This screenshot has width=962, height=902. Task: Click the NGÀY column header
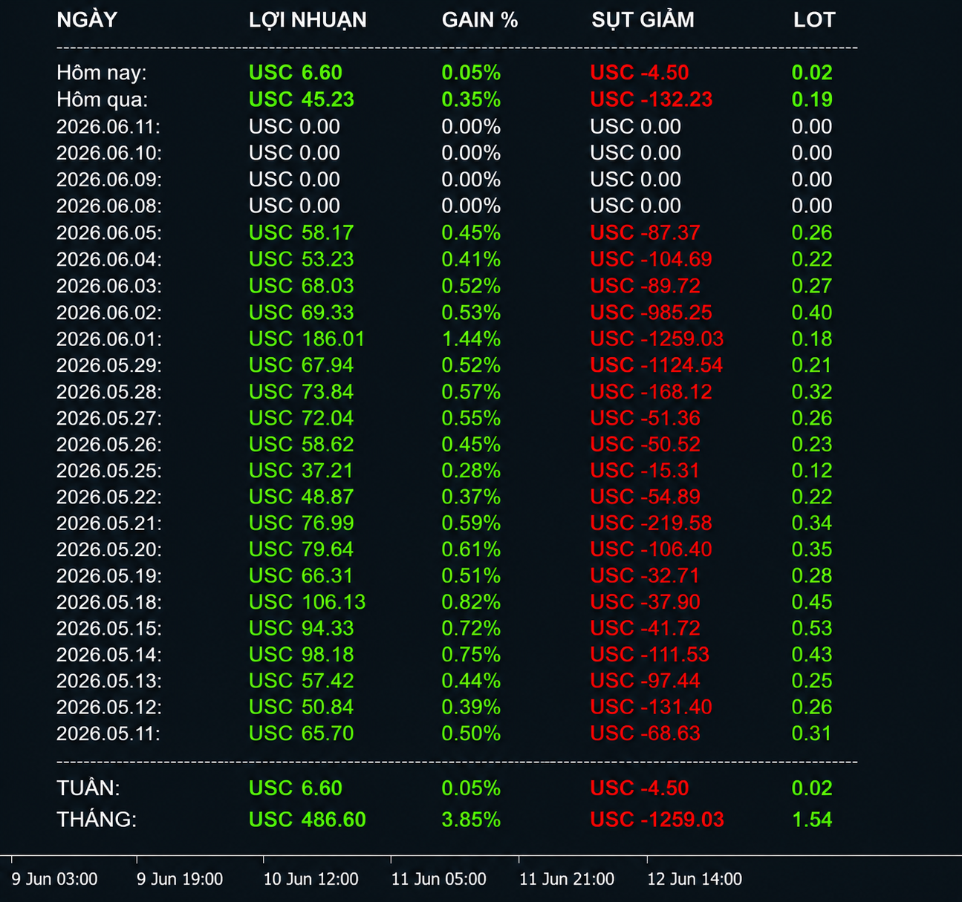87,19
